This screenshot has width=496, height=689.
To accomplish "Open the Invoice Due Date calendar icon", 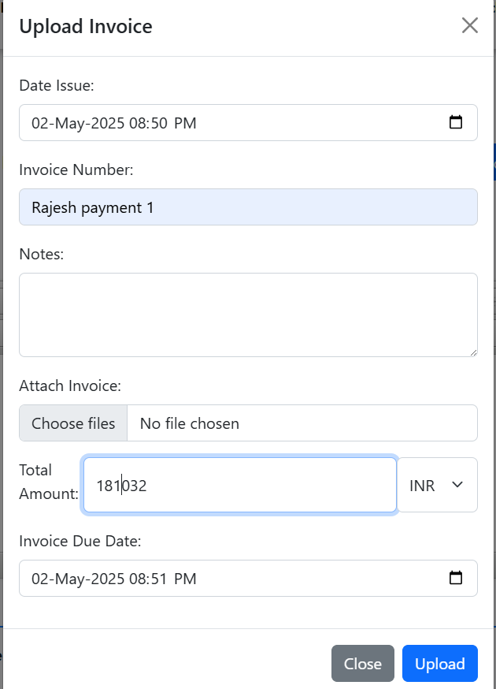I will point(456,578).
